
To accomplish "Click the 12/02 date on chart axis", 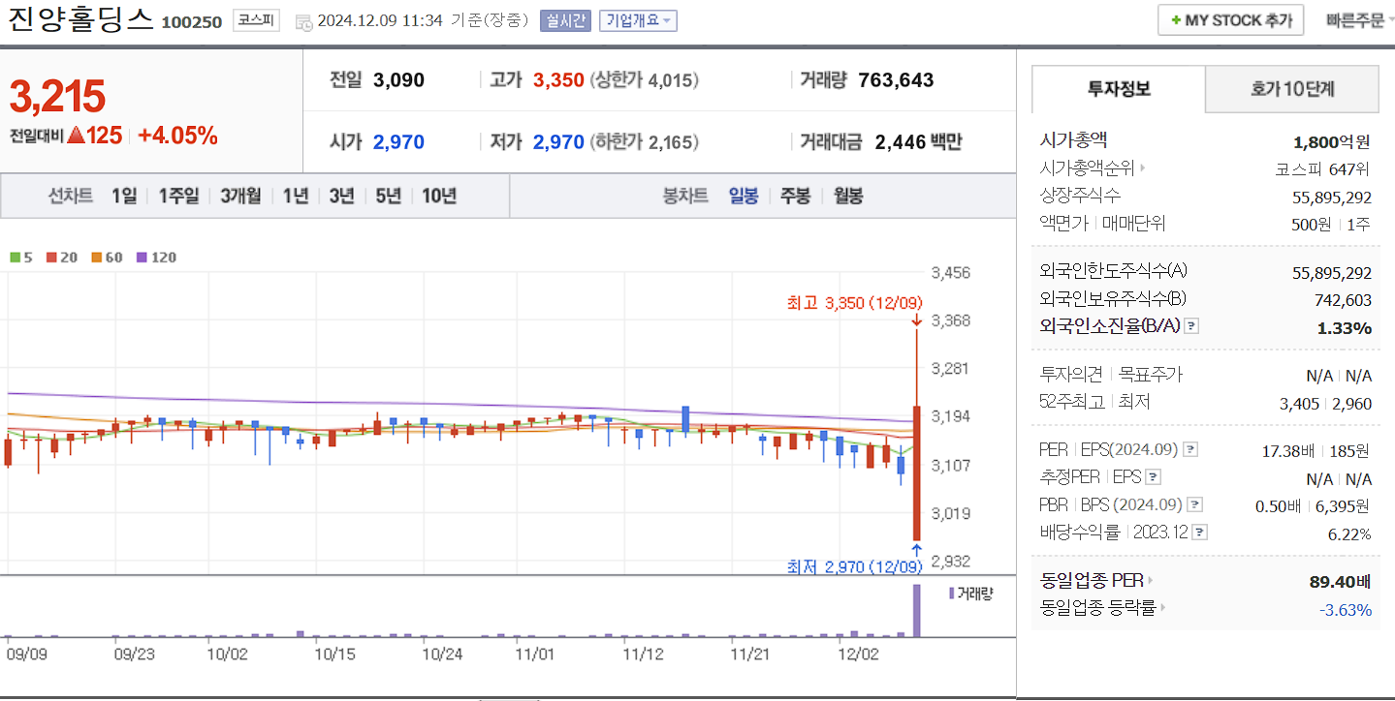I will point(859,654).
